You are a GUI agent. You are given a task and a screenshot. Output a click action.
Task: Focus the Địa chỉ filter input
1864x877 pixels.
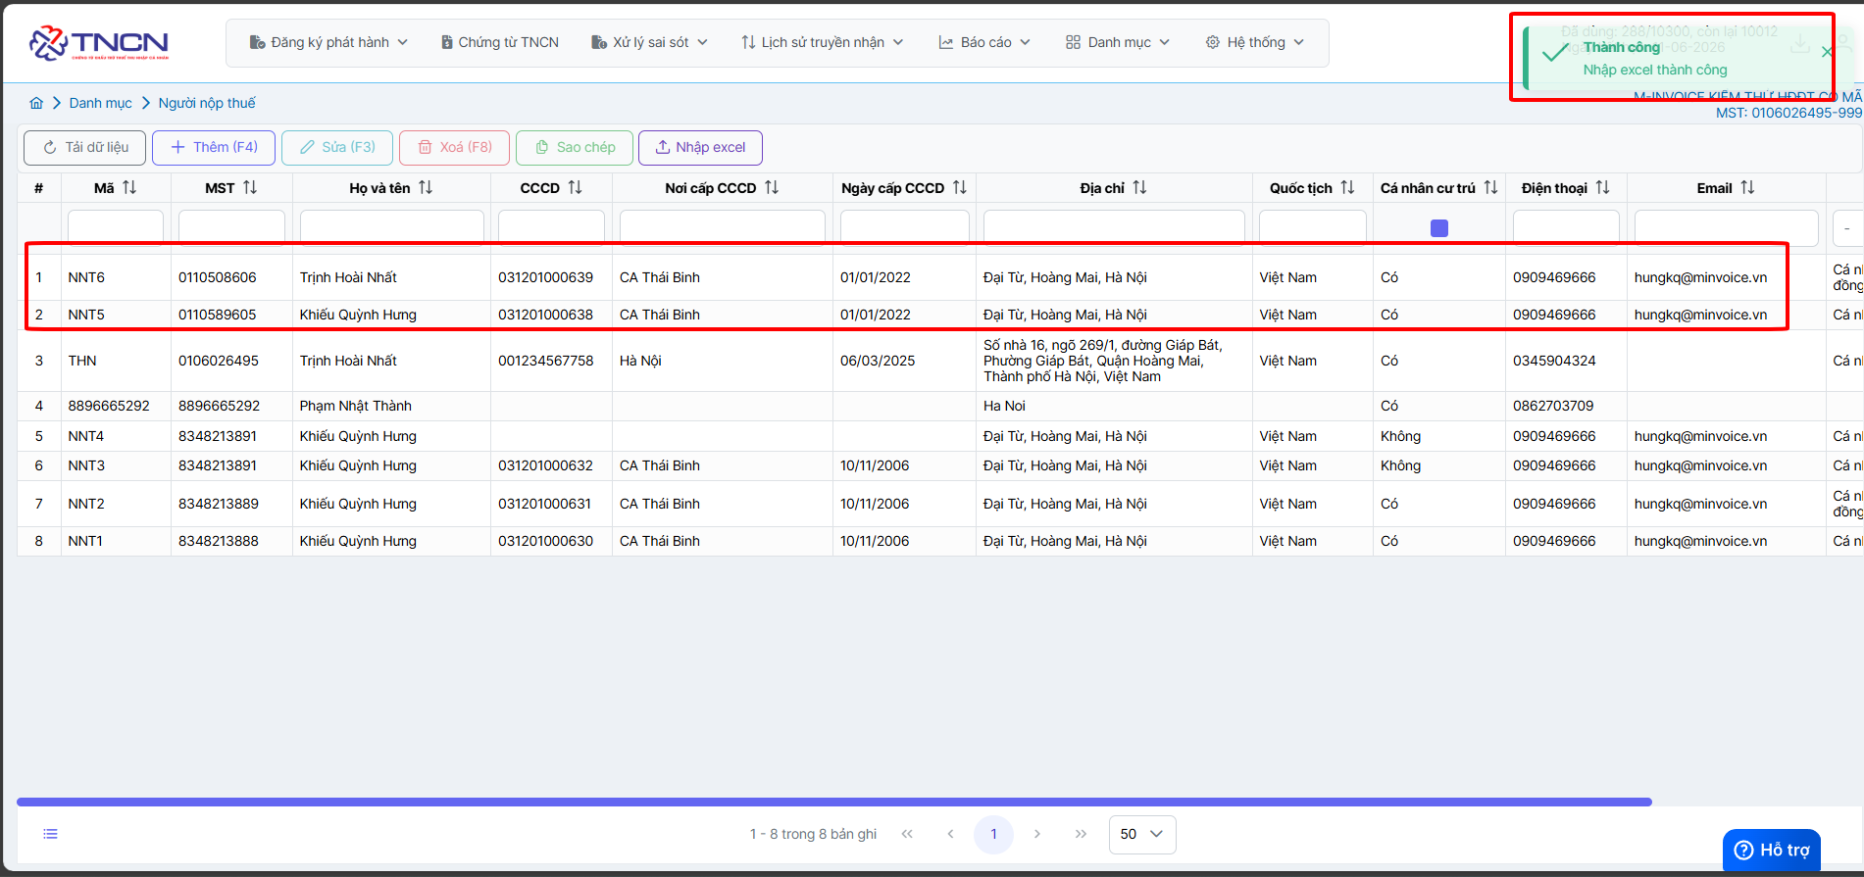(1114, 226)
